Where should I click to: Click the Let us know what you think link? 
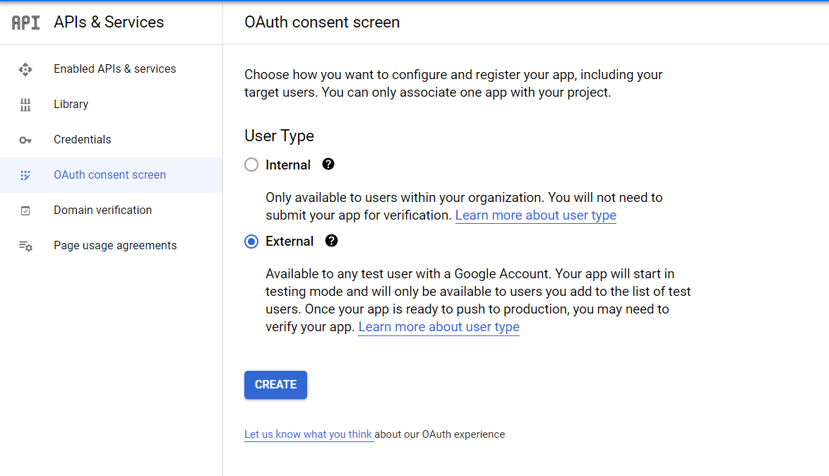(308, 434)
